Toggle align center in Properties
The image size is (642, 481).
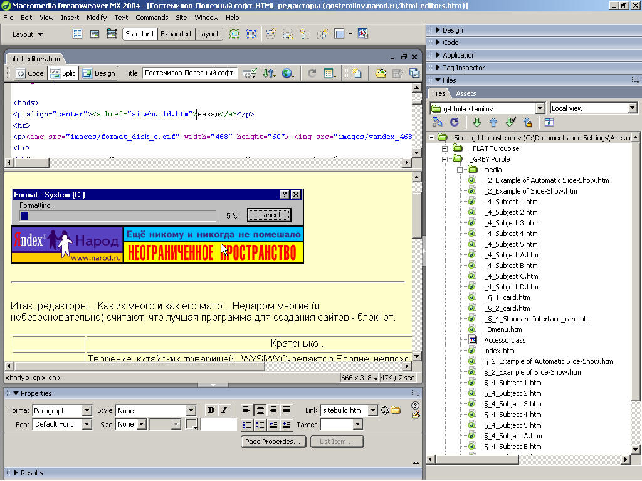click(x=260, y=410)
